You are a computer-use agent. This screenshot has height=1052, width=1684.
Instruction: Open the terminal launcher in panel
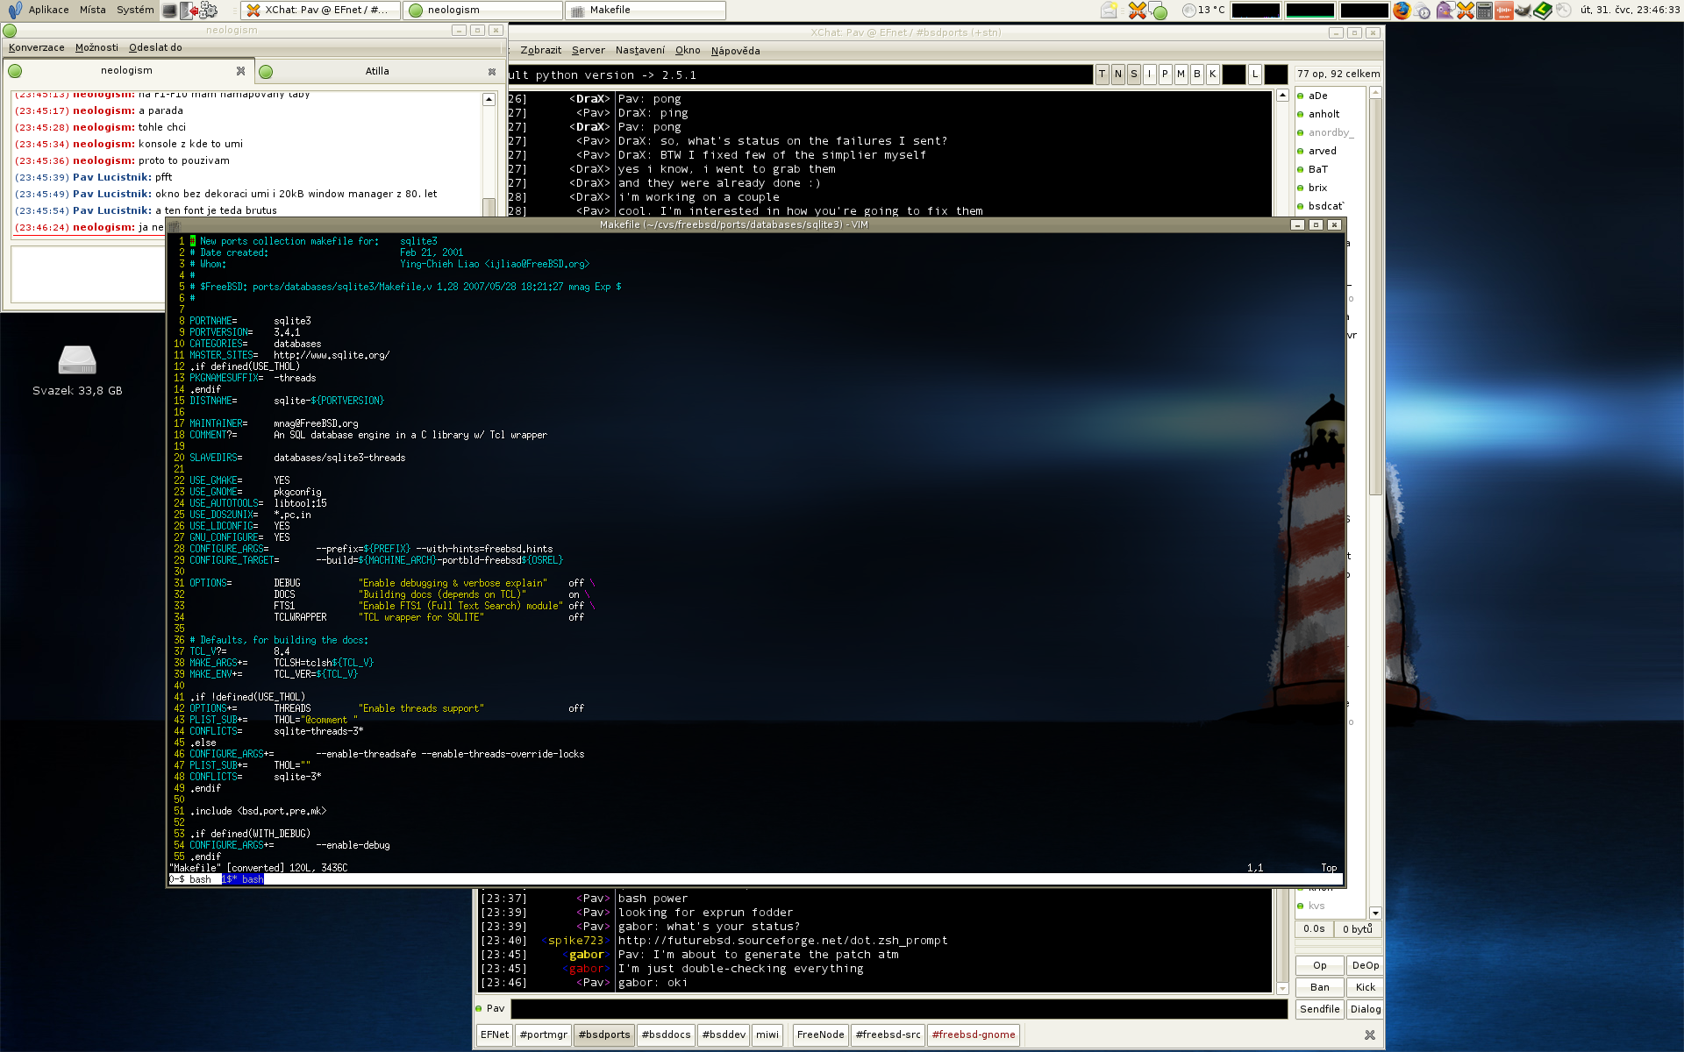pos(169,11)
